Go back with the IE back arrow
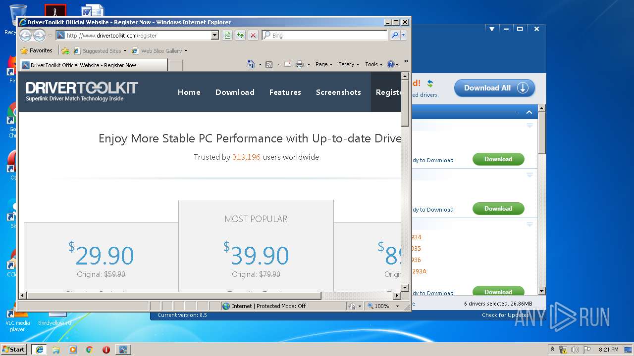 point(25,35)
